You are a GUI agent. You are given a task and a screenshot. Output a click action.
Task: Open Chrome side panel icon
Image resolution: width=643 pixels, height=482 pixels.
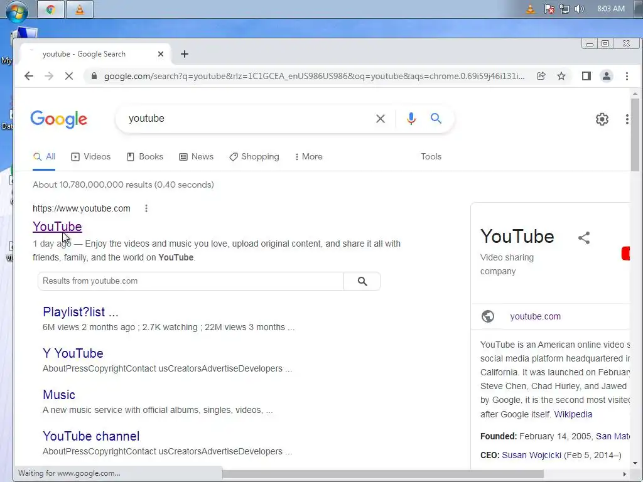coord(586,76)
